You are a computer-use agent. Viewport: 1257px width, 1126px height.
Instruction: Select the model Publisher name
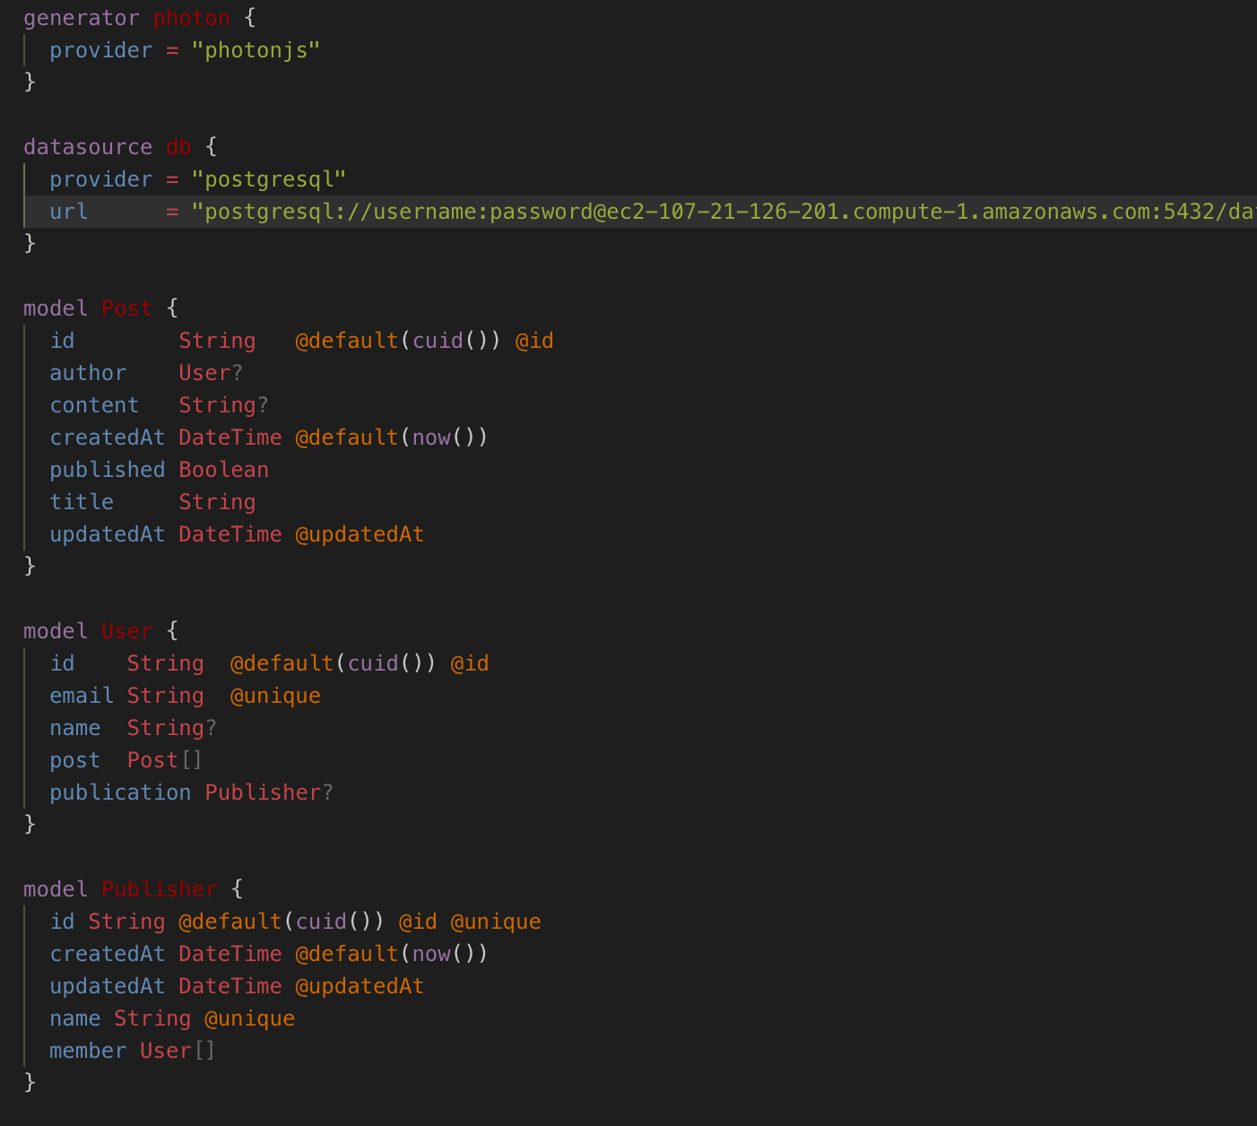pos(159,888)
